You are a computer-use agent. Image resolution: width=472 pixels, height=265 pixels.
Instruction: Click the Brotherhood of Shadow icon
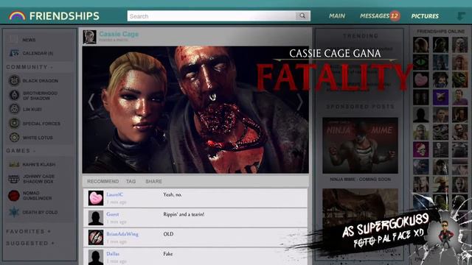click(x=14, y=95)
